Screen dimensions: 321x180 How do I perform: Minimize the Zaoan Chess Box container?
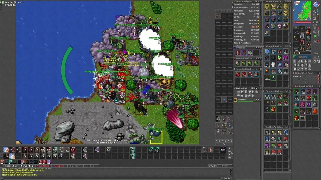point(288,1)
